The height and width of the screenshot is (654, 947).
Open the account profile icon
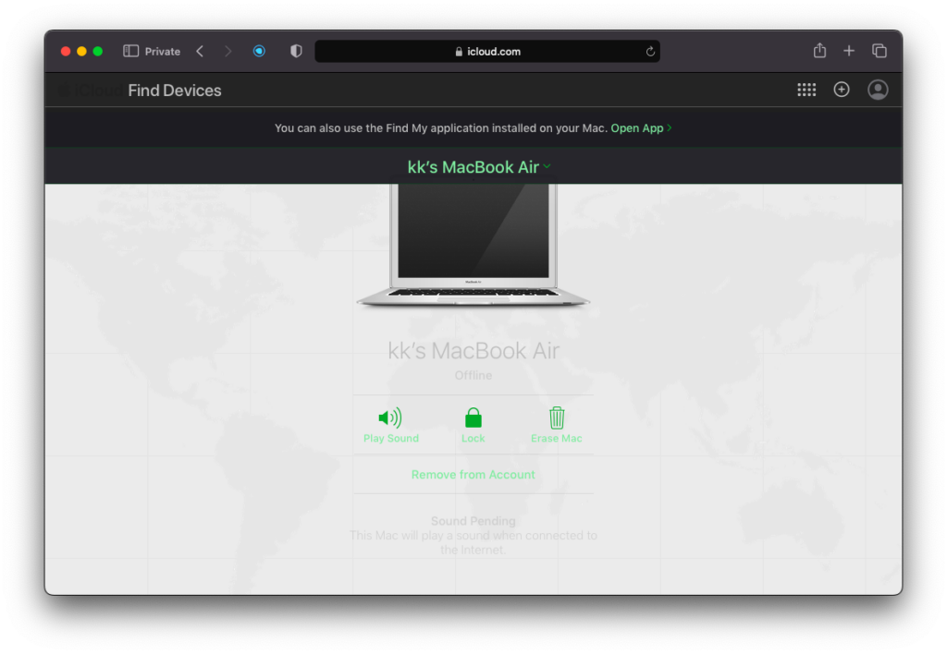pyautogui.click(x=878, y=90)
